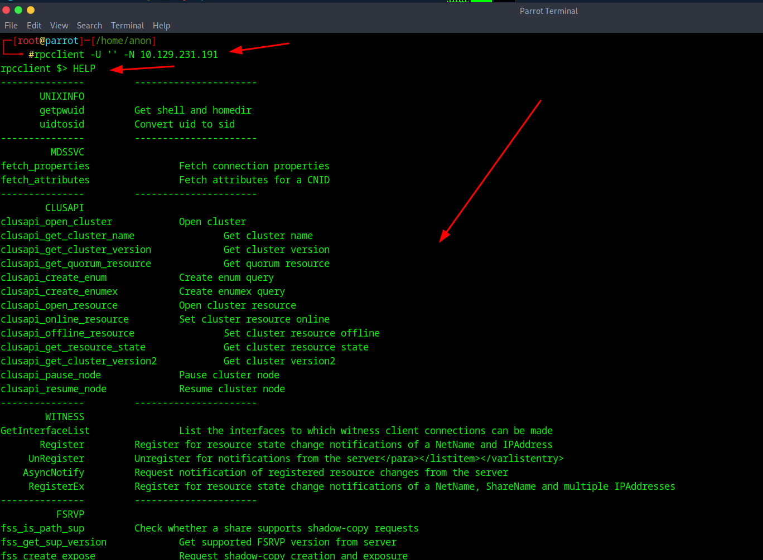Open the Terminal menu

point(127,26)
